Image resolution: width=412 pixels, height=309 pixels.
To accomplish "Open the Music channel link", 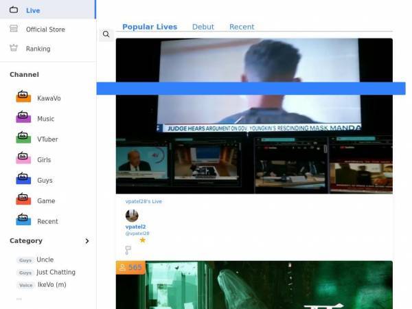I will (x=46, y=119).
